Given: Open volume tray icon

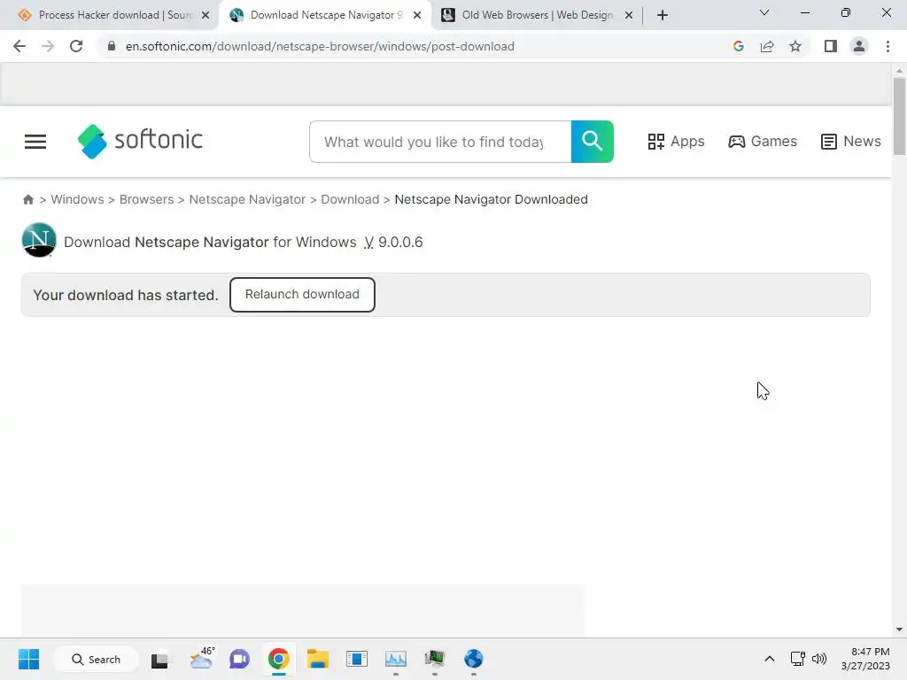Looking at the screenshot, I should [819, 659].
